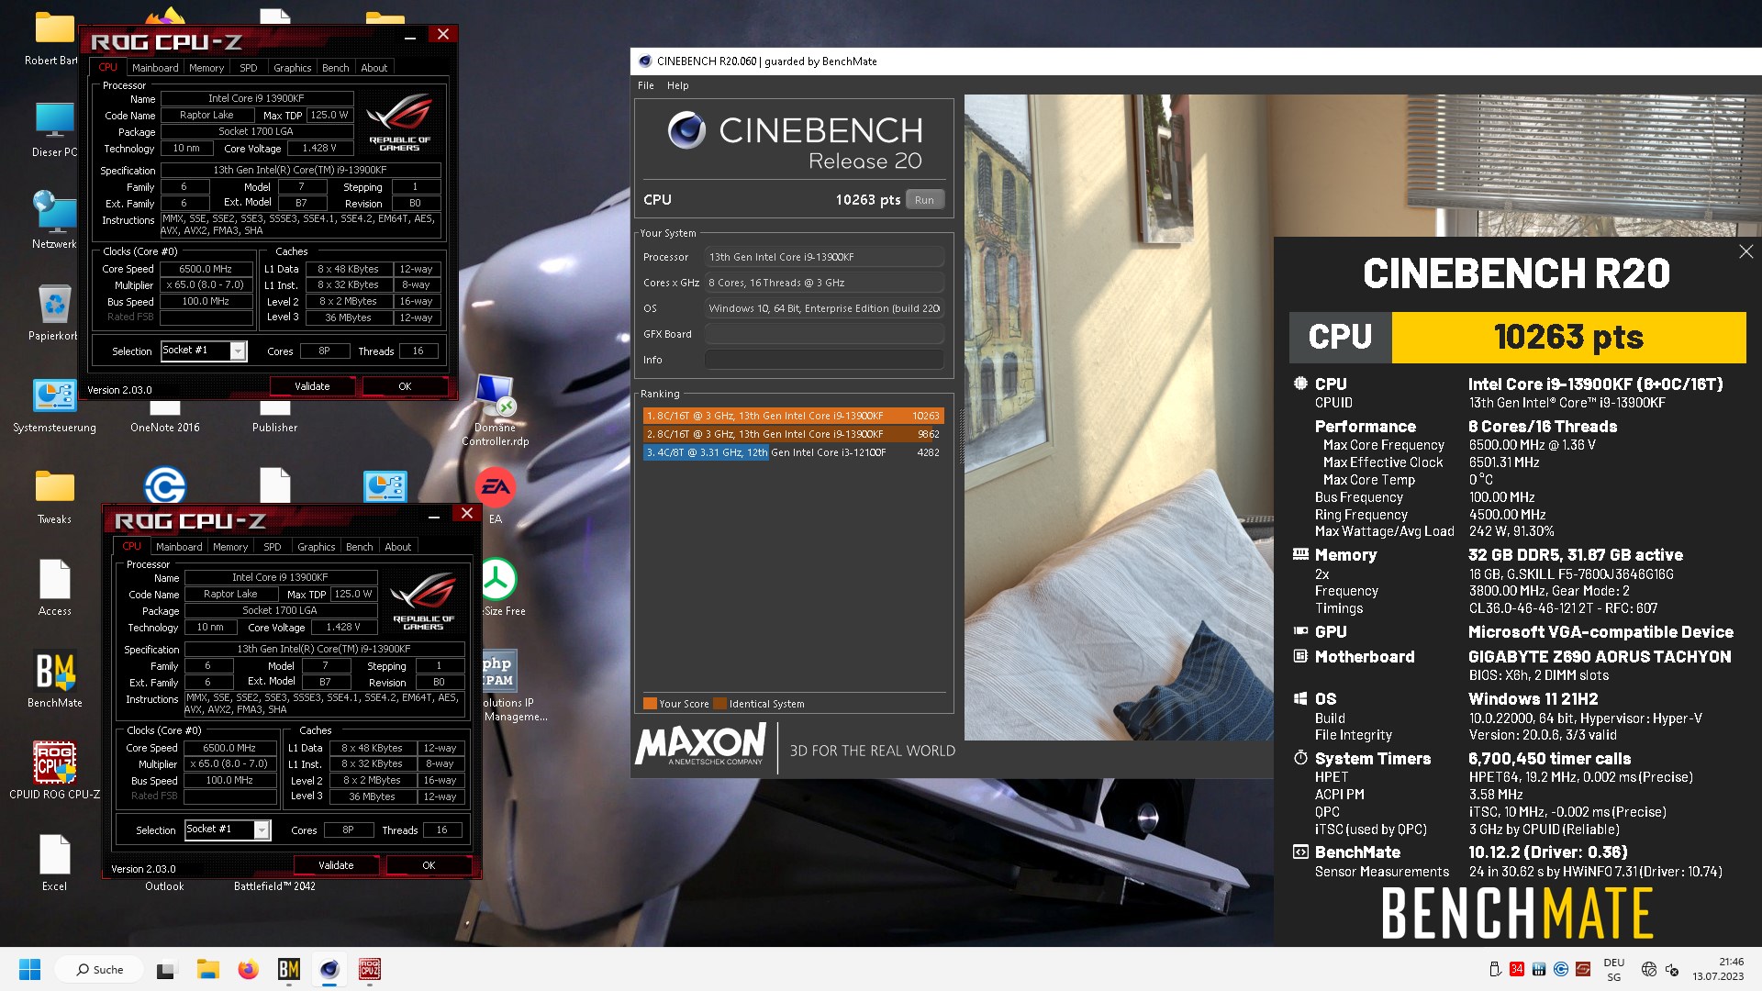
Task: Minimize the lower CPU-Z window
Action: pyautogui.click(x=434, y=516)
